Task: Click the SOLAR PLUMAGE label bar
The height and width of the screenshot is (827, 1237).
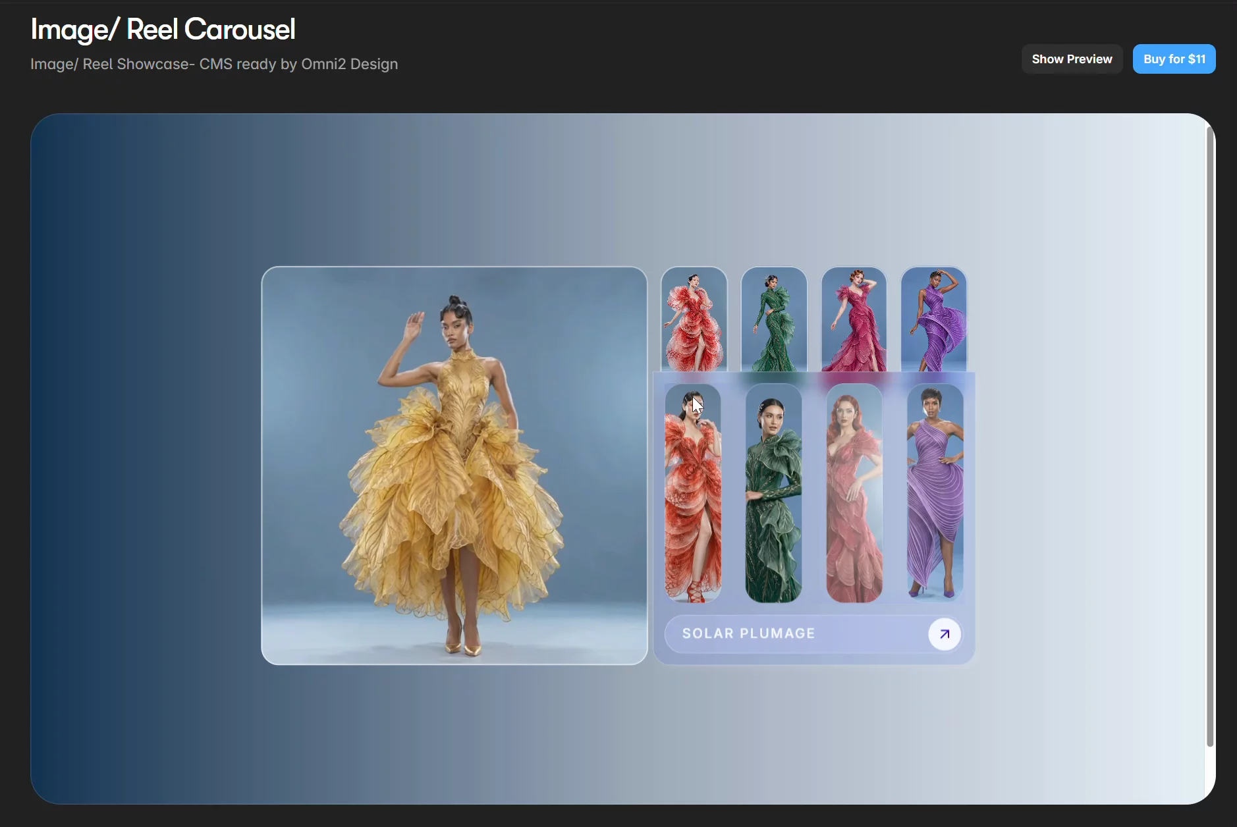Action: (813, 634)
